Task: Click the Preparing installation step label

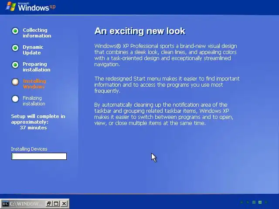Action: coord(37,67)
